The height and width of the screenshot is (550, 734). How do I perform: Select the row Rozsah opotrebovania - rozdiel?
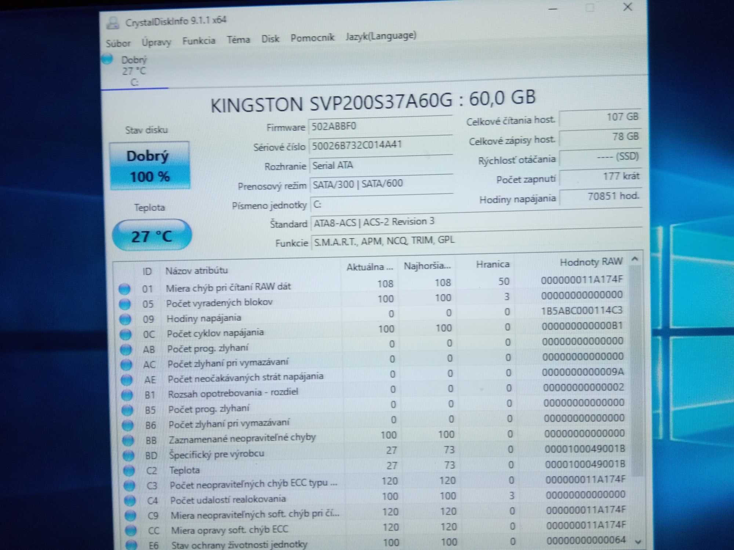pyautogui.click(x=374, y=390)
